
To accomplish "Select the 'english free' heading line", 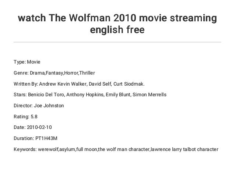I will (117, 29).
